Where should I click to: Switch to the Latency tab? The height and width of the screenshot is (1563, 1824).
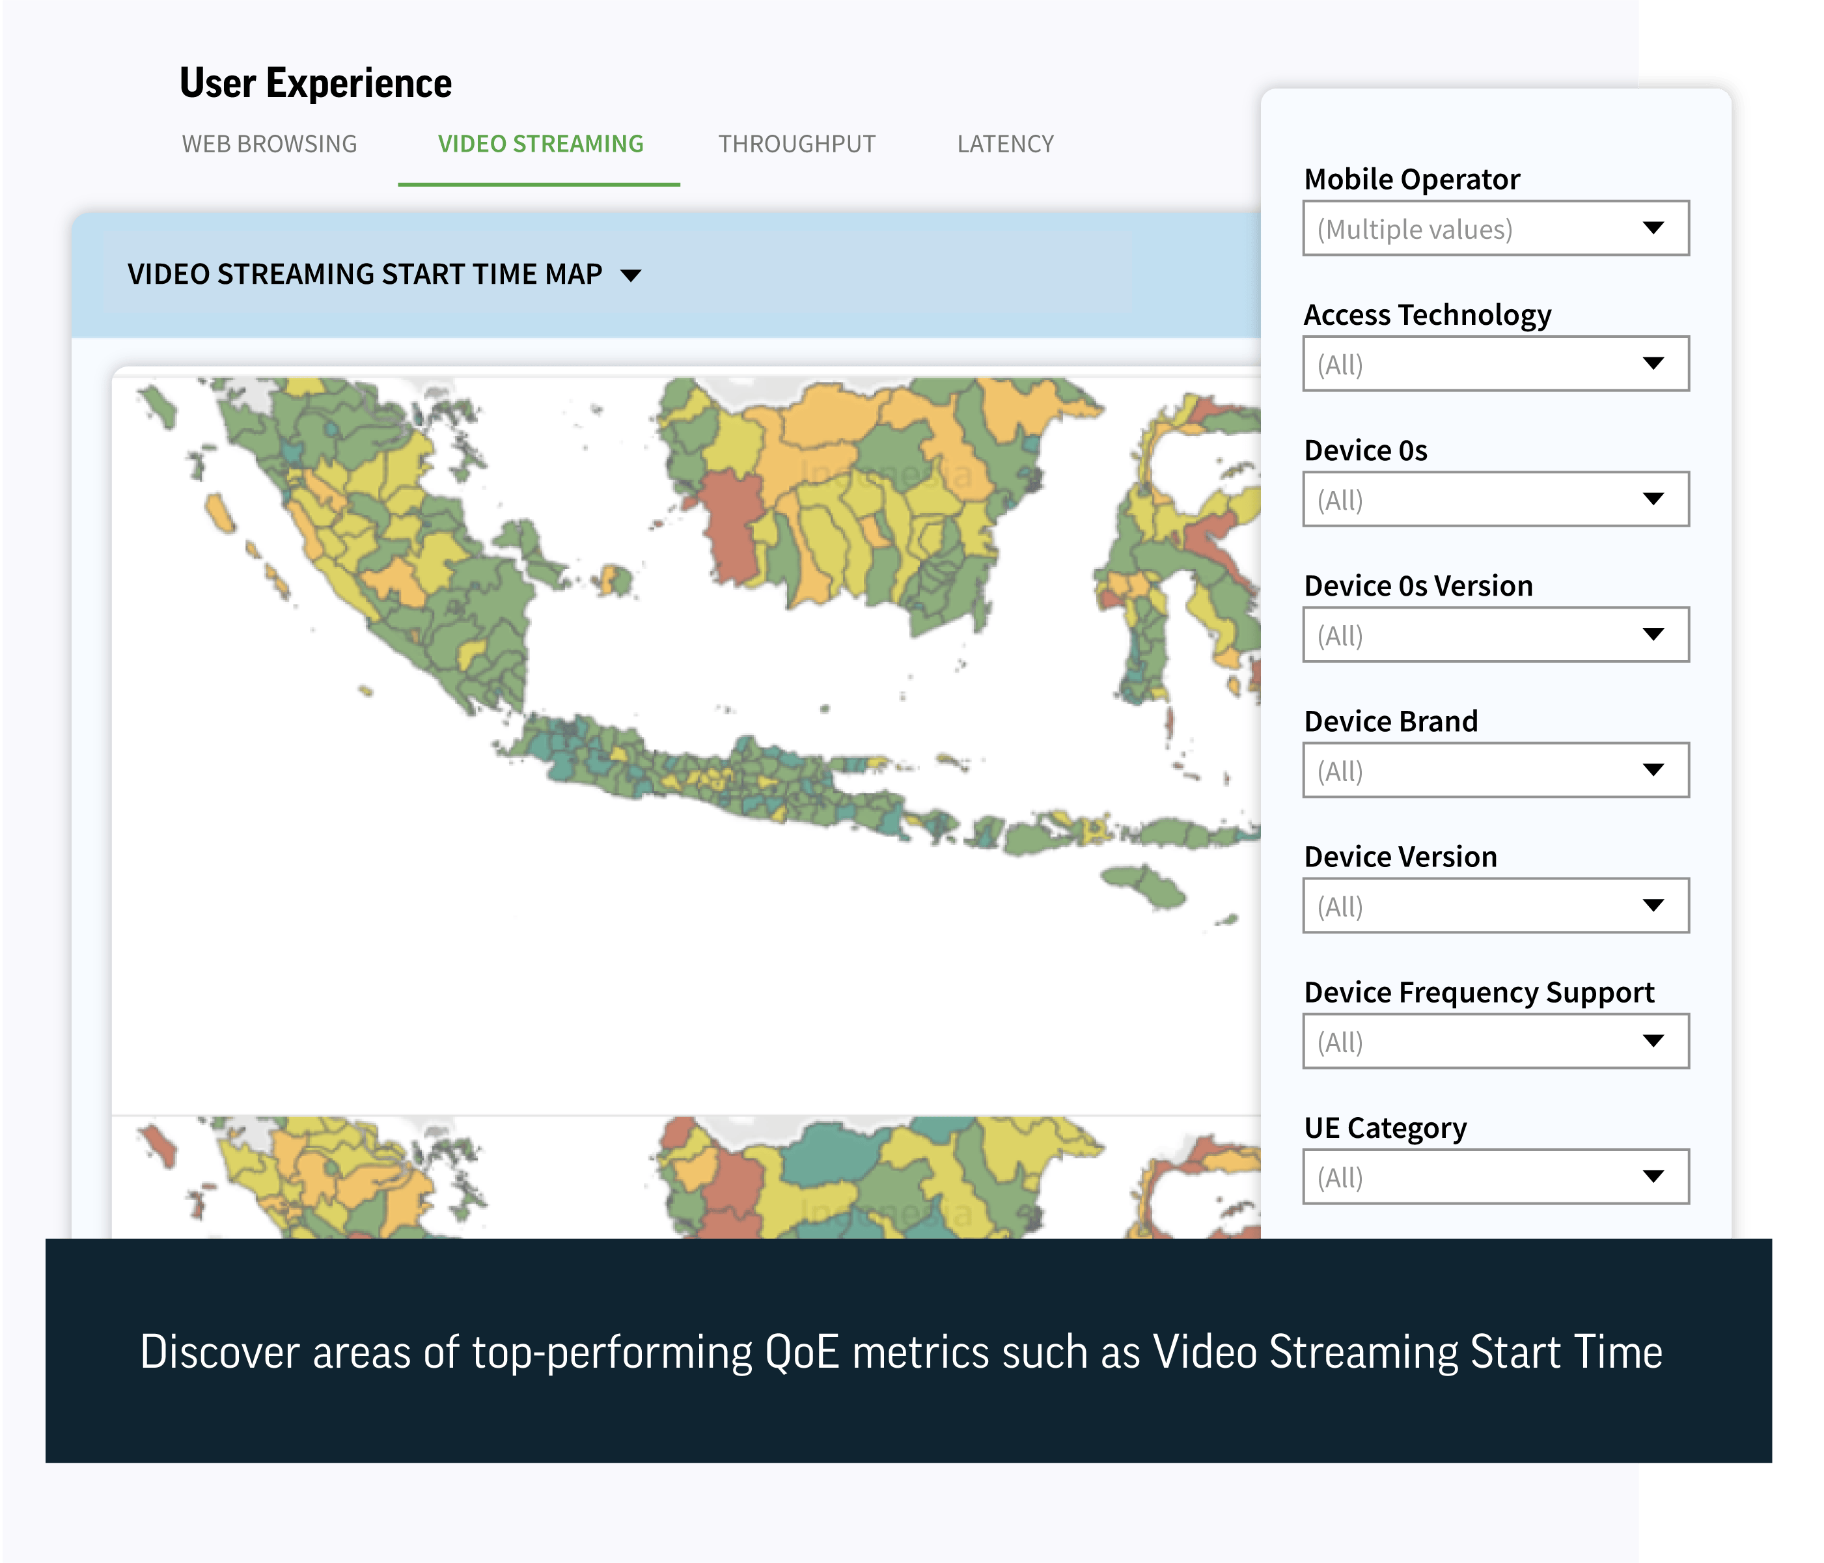pos(1005,143)
